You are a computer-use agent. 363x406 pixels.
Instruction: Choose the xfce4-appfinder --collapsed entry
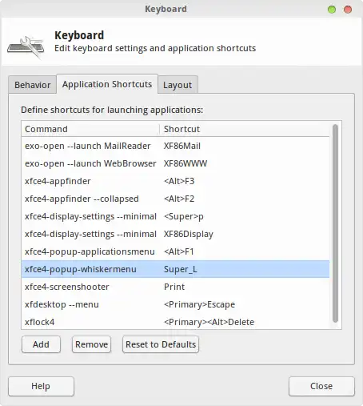point(175,199)
